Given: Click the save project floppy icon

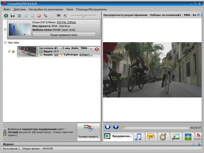Looking at the screenshot, I should tap(13, 16).
